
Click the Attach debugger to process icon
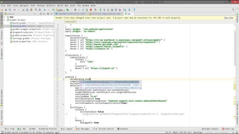(87, 10)
